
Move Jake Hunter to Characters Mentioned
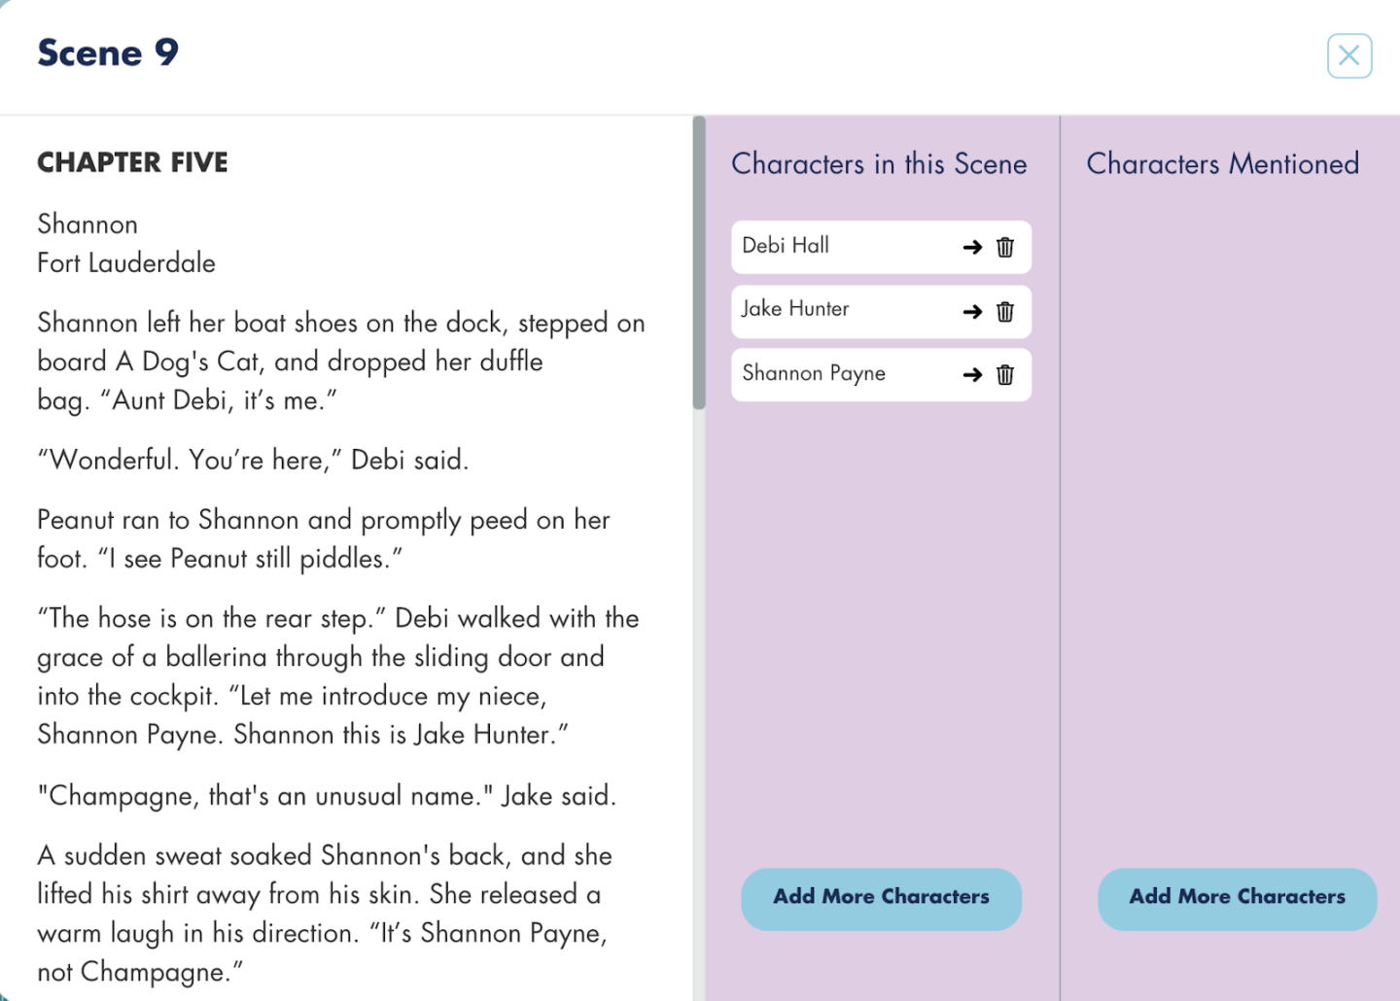972,311
